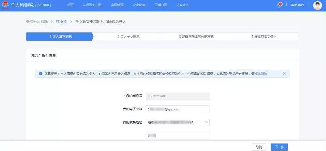This screenshot has width=326, height=151.
Task: Select step 2 录入子女信息 tab
Action: click(x=128, y=37)
